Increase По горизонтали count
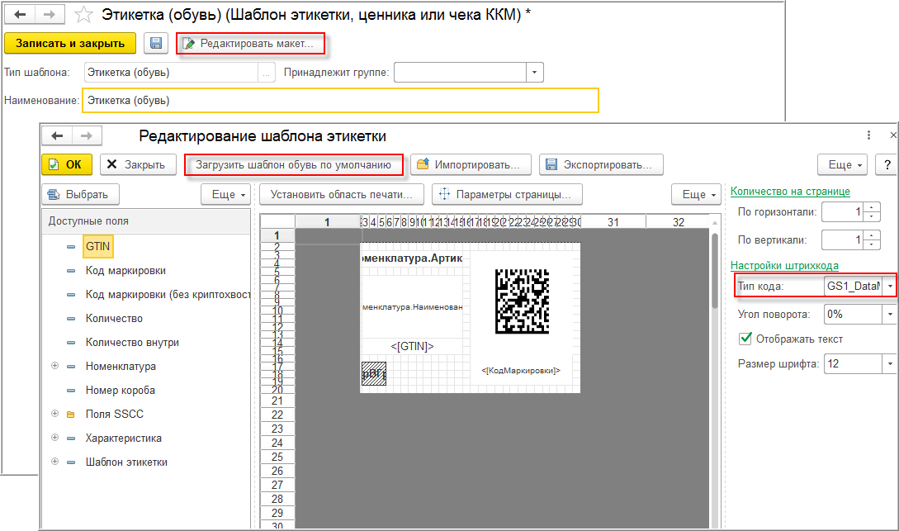Screen dimensions: 899x531 tap(872, 208)
